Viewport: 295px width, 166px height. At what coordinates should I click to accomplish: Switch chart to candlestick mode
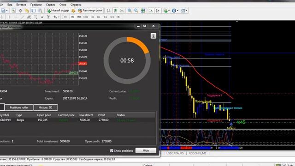click(115, 11)
